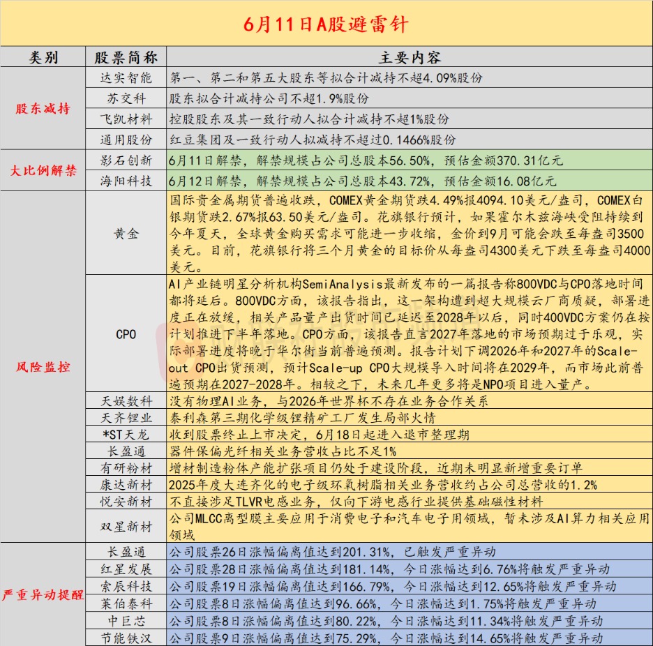Click the title 6月11日A股避雷针
Viewport: 653px width, 646px height.
[326, 24]
